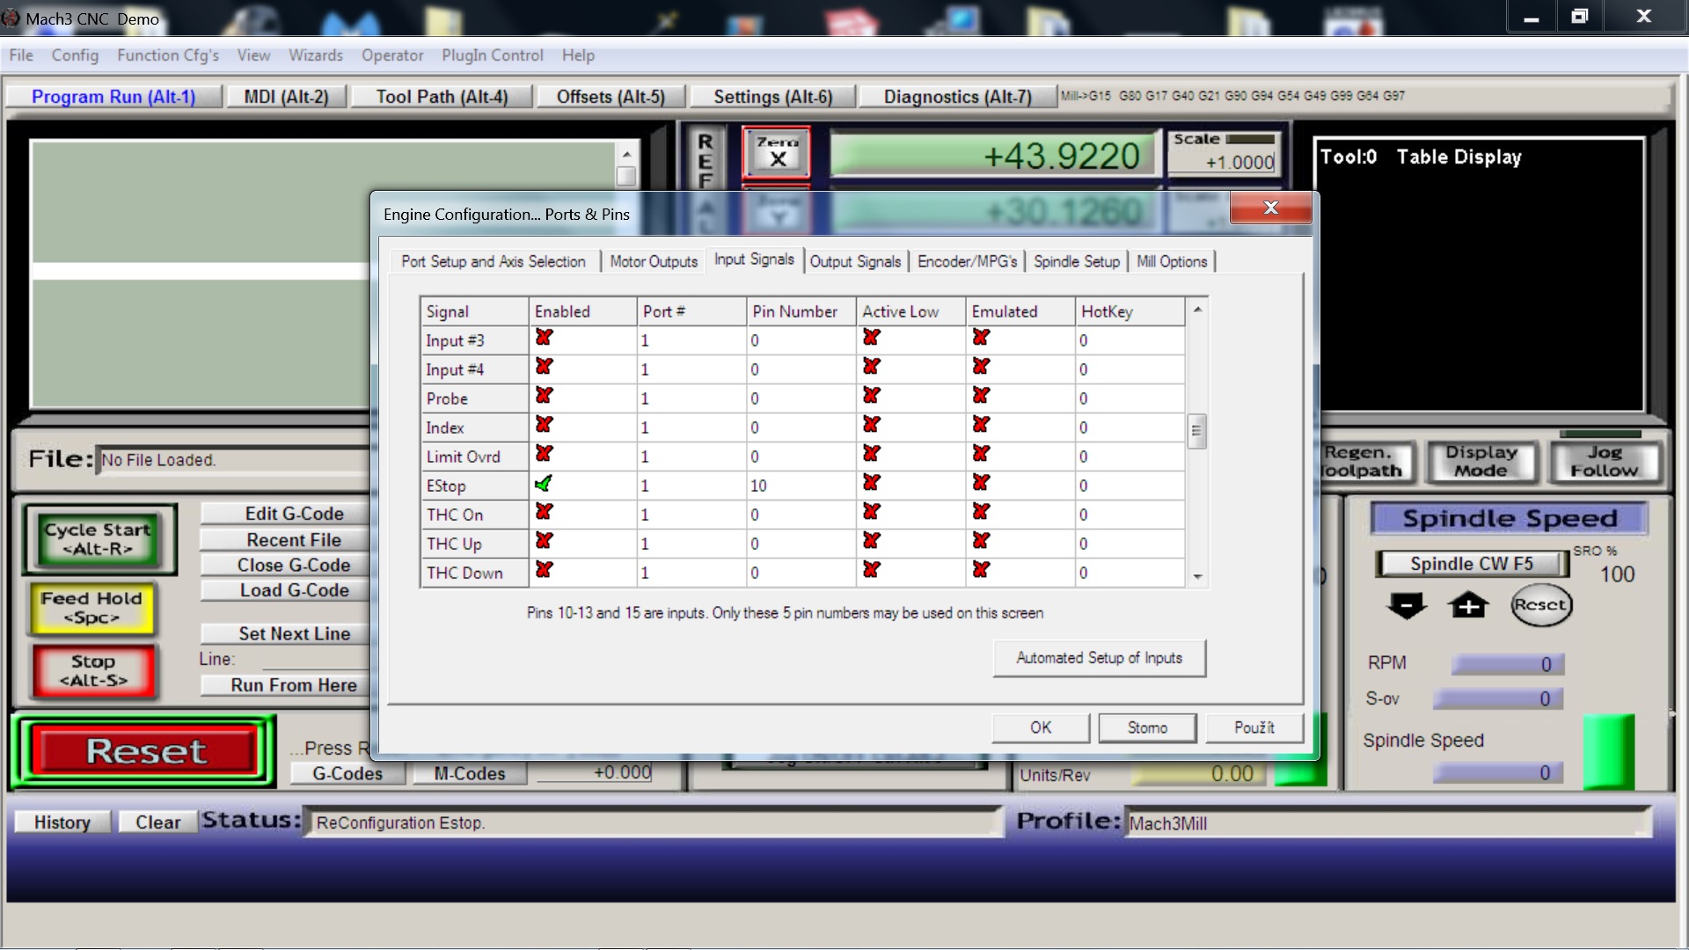This screenshot has width=1689, height=950.
Task: Switch to the Output Signals tab
Action: 854,261
